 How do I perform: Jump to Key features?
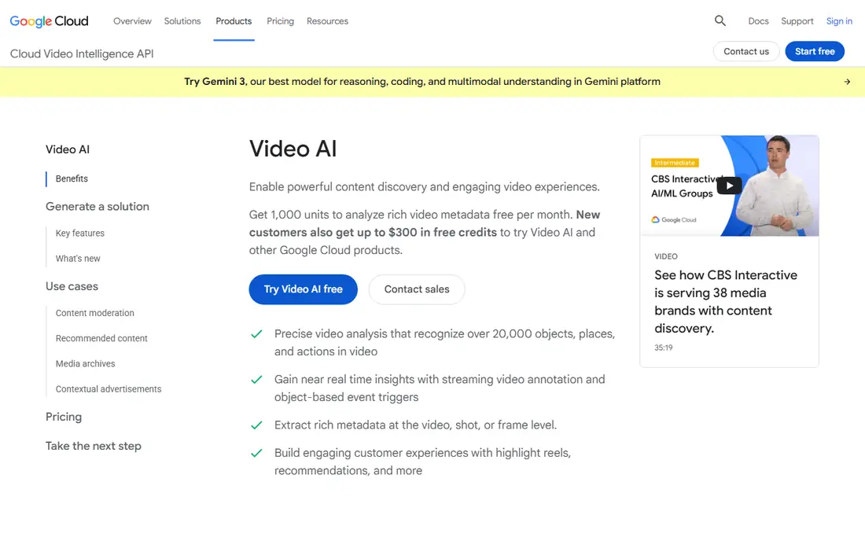[x=80, y=234]
